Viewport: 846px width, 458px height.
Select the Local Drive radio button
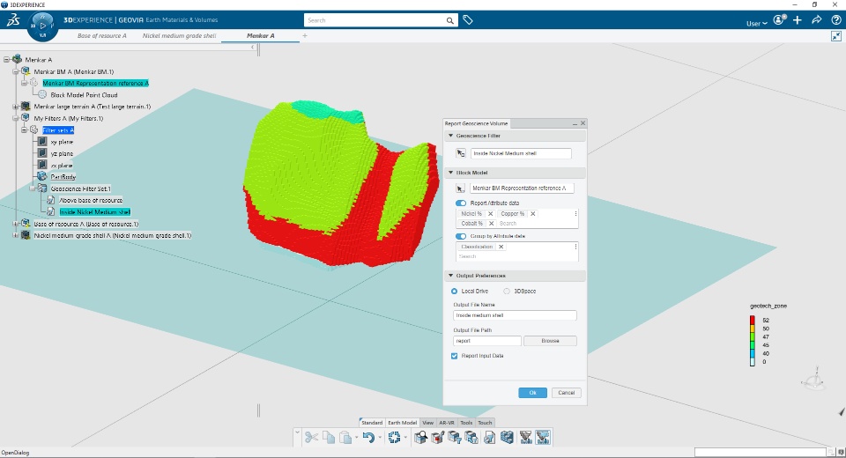455,292
